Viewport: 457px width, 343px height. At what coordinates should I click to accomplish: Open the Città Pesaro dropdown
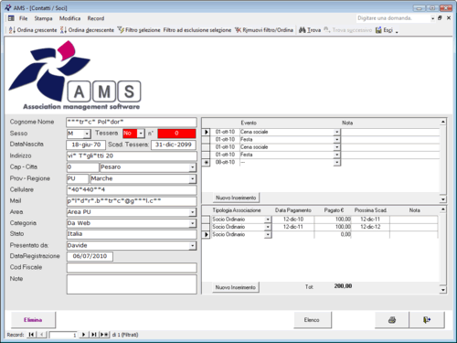point(192,167)
